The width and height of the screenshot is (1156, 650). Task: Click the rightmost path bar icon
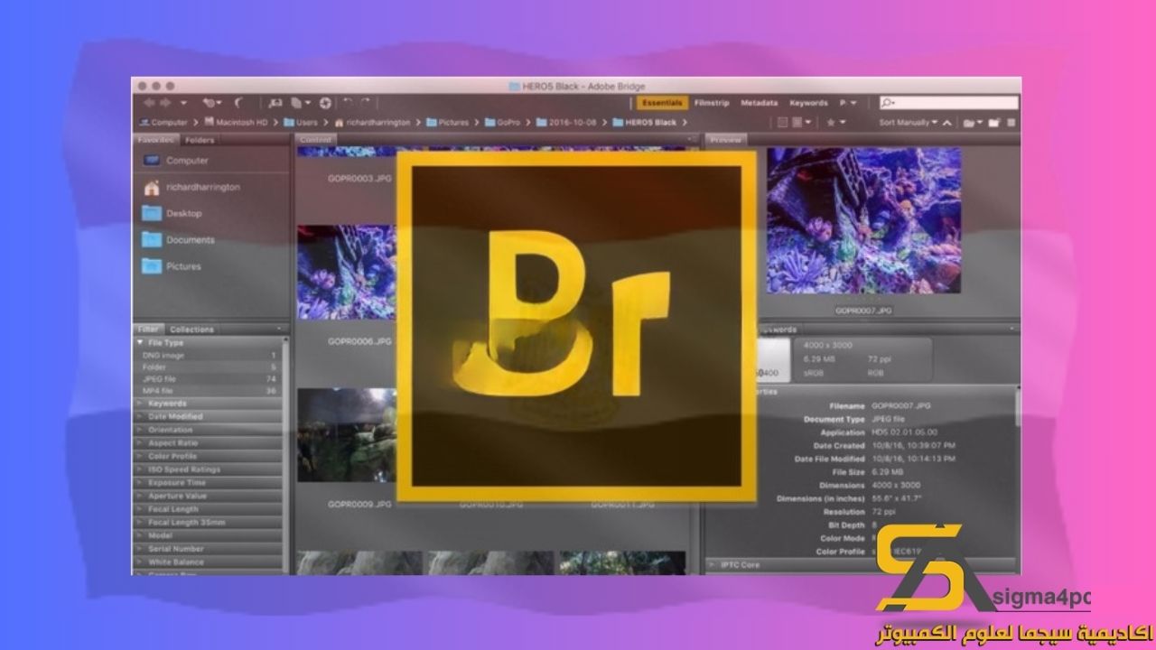[1011, 122]
